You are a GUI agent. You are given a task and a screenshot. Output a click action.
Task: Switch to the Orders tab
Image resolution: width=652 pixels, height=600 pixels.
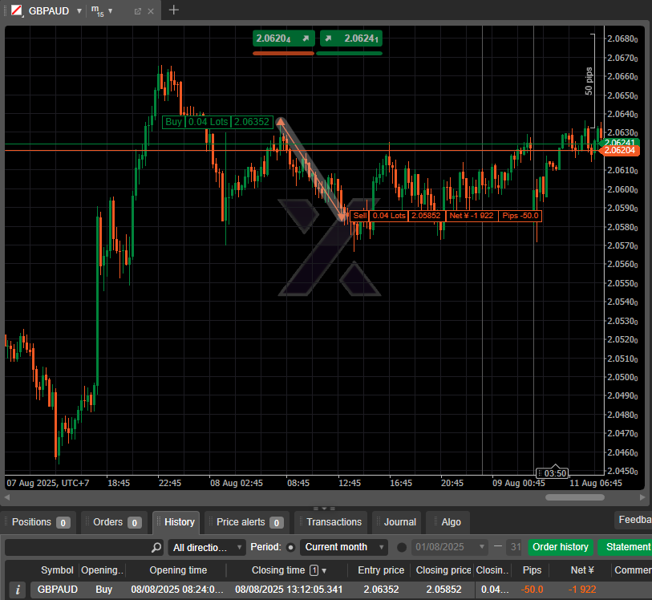pos(115,522)
